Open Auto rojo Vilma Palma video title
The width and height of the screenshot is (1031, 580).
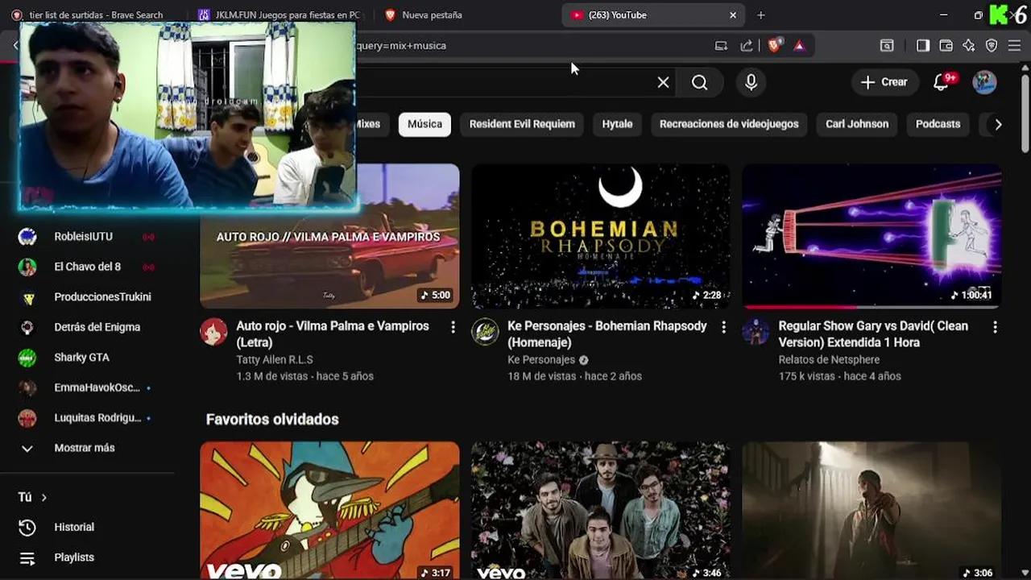(x=333, y=334)
